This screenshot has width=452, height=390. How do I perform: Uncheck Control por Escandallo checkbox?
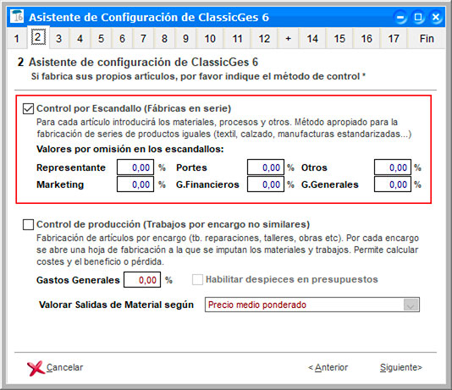point(28,109)
